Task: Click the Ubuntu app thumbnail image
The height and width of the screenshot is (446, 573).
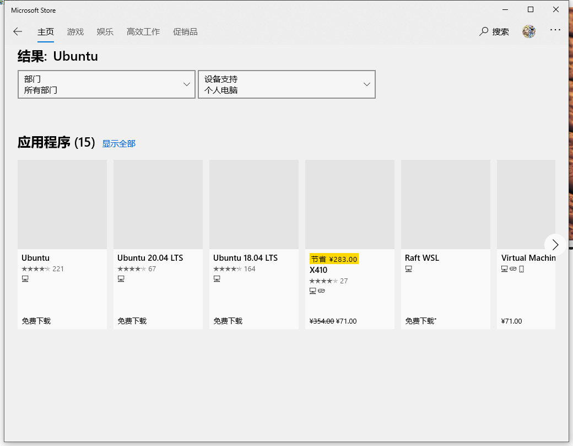Action: click(62, 205)
